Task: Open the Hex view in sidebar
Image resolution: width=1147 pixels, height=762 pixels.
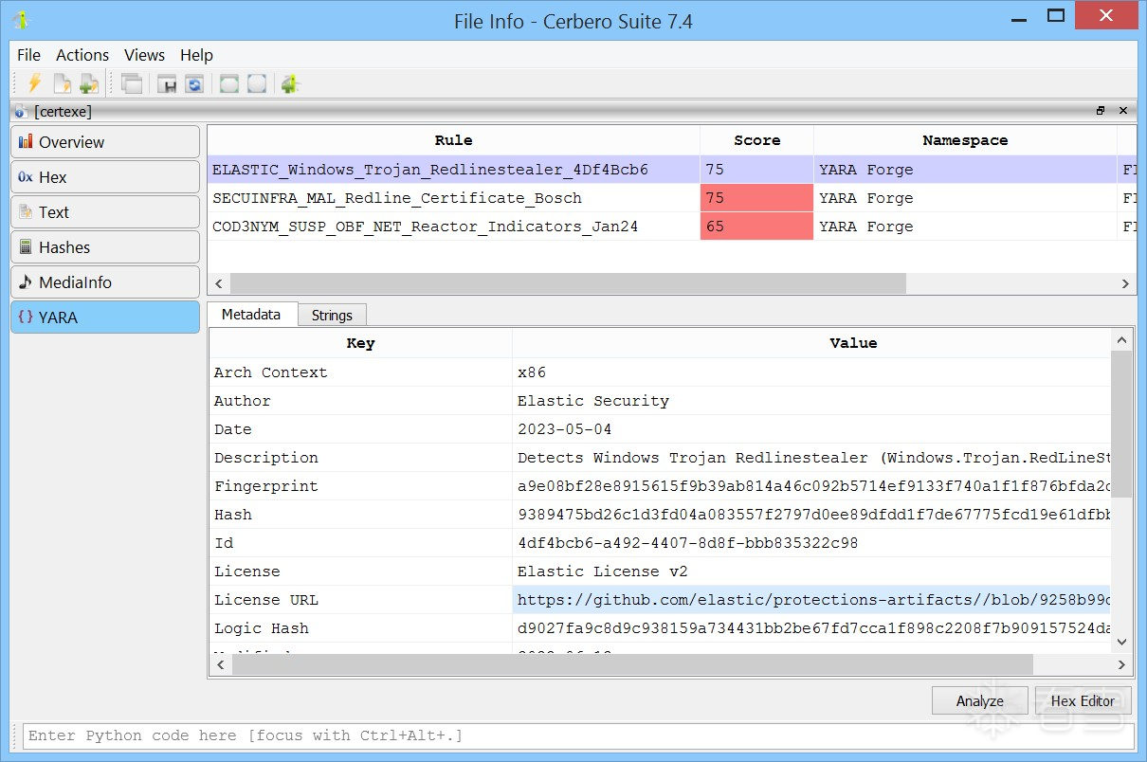Action: (x=105, y=177)
